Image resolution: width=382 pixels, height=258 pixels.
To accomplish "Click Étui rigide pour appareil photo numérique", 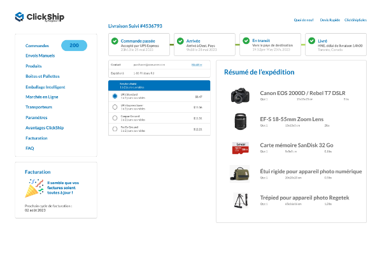I will [x=311, y=171].
